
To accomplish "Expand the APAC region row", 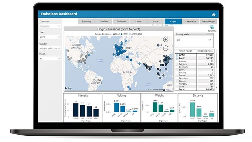I will pos(177,55).
